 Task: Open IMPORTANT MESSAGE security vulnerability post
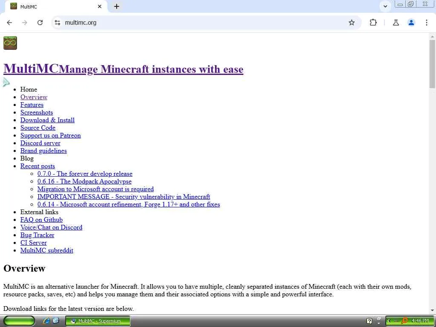click(x=124, y=197)
